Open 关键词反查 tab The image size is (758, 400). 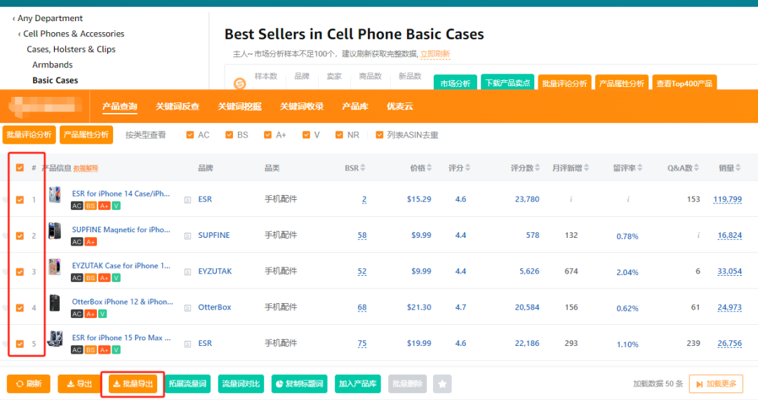coord(178,106)
